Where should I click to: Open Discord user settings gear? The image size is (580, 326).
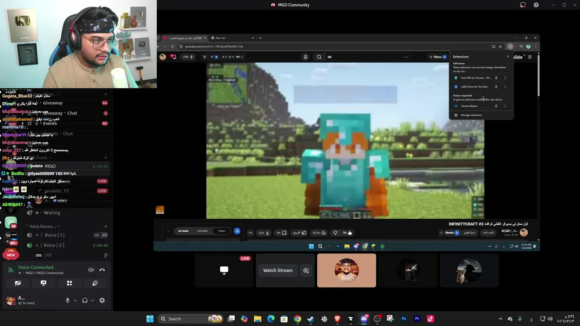tap(102, 300)
